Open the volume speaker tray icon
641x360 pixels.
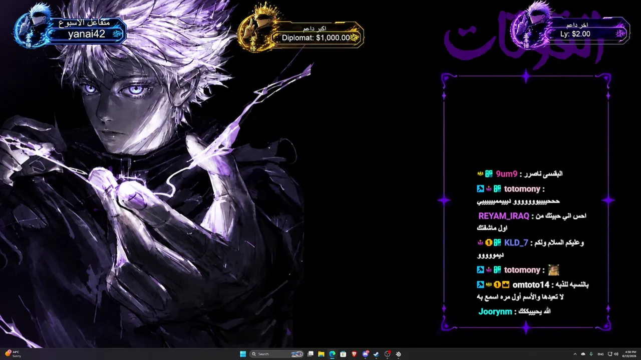616,354
